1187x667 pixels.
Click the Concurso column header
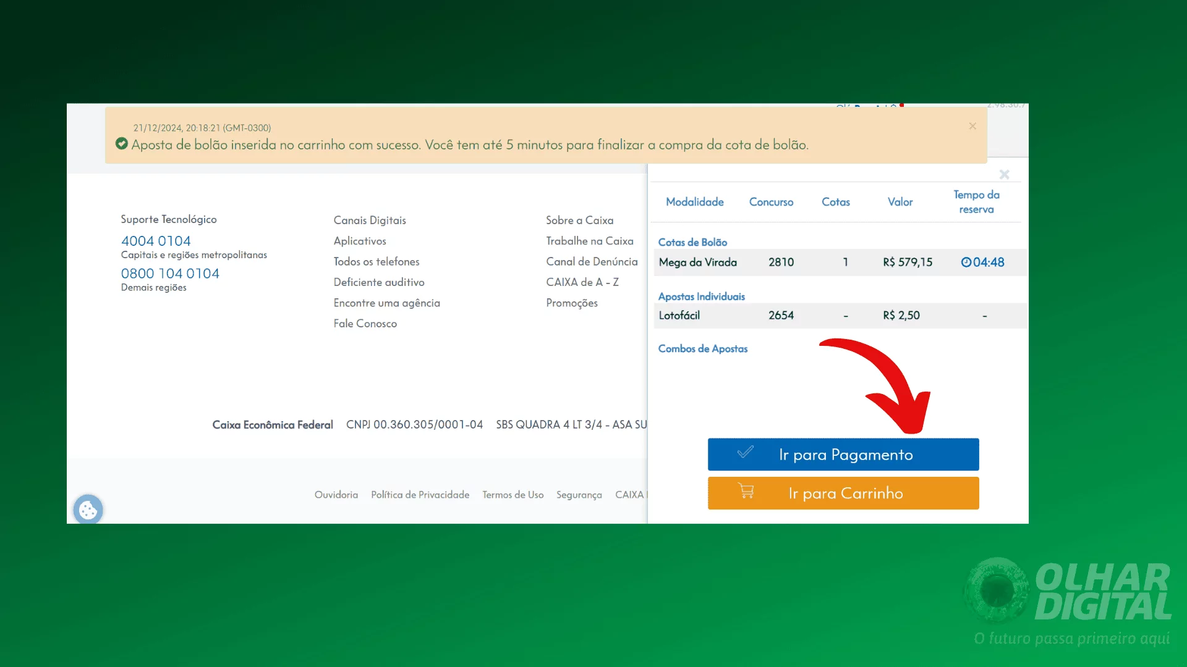[x=771, y=202]
